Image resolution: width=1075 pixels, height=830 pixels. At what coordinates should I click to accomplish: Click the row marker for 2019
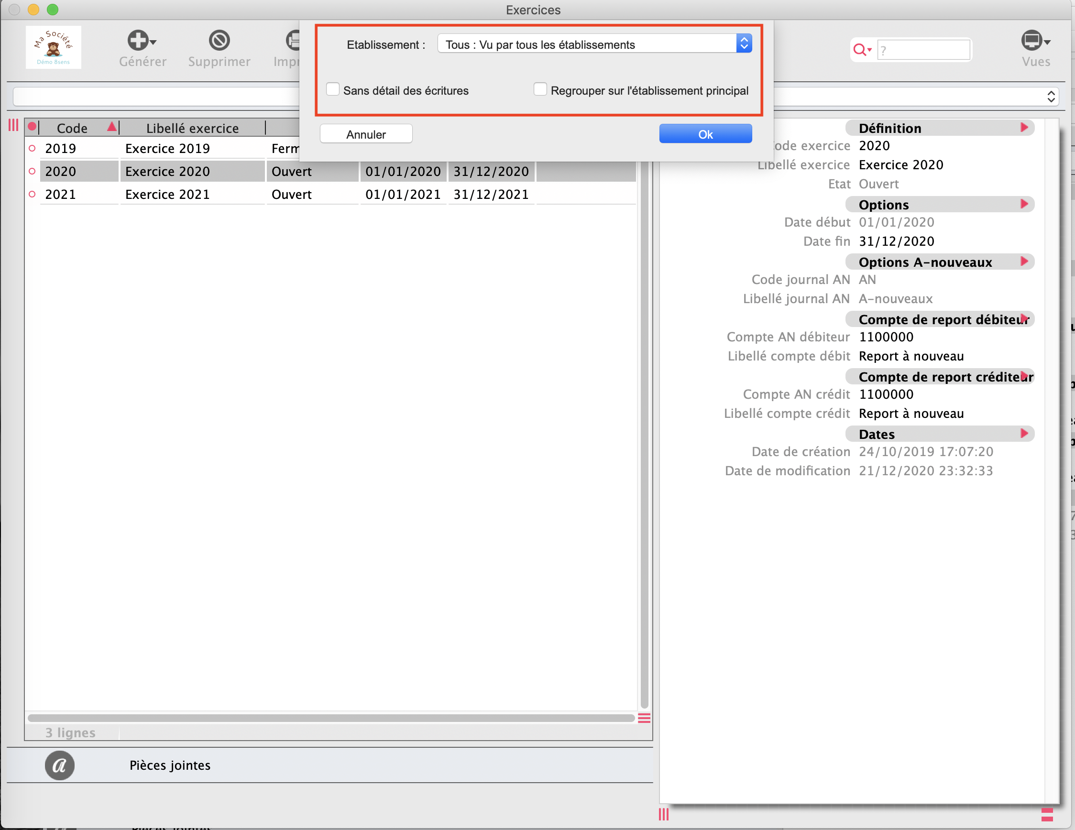[x=32, y=148]
